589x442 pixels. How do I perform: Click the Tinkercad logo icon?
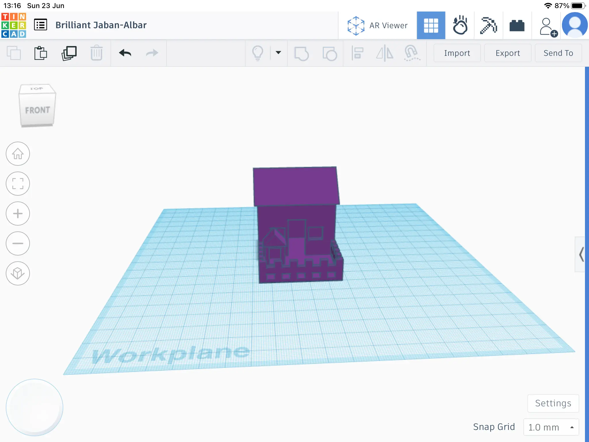click(14, 25)
